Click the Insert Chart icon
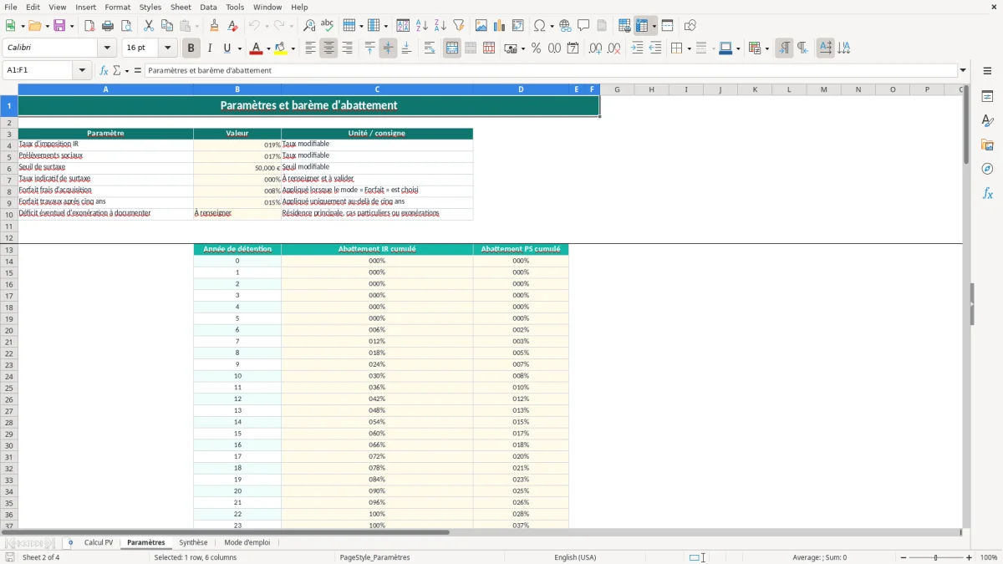This screenshot has height=564, width=1003. pyautogui.click(x=500, y=26)
